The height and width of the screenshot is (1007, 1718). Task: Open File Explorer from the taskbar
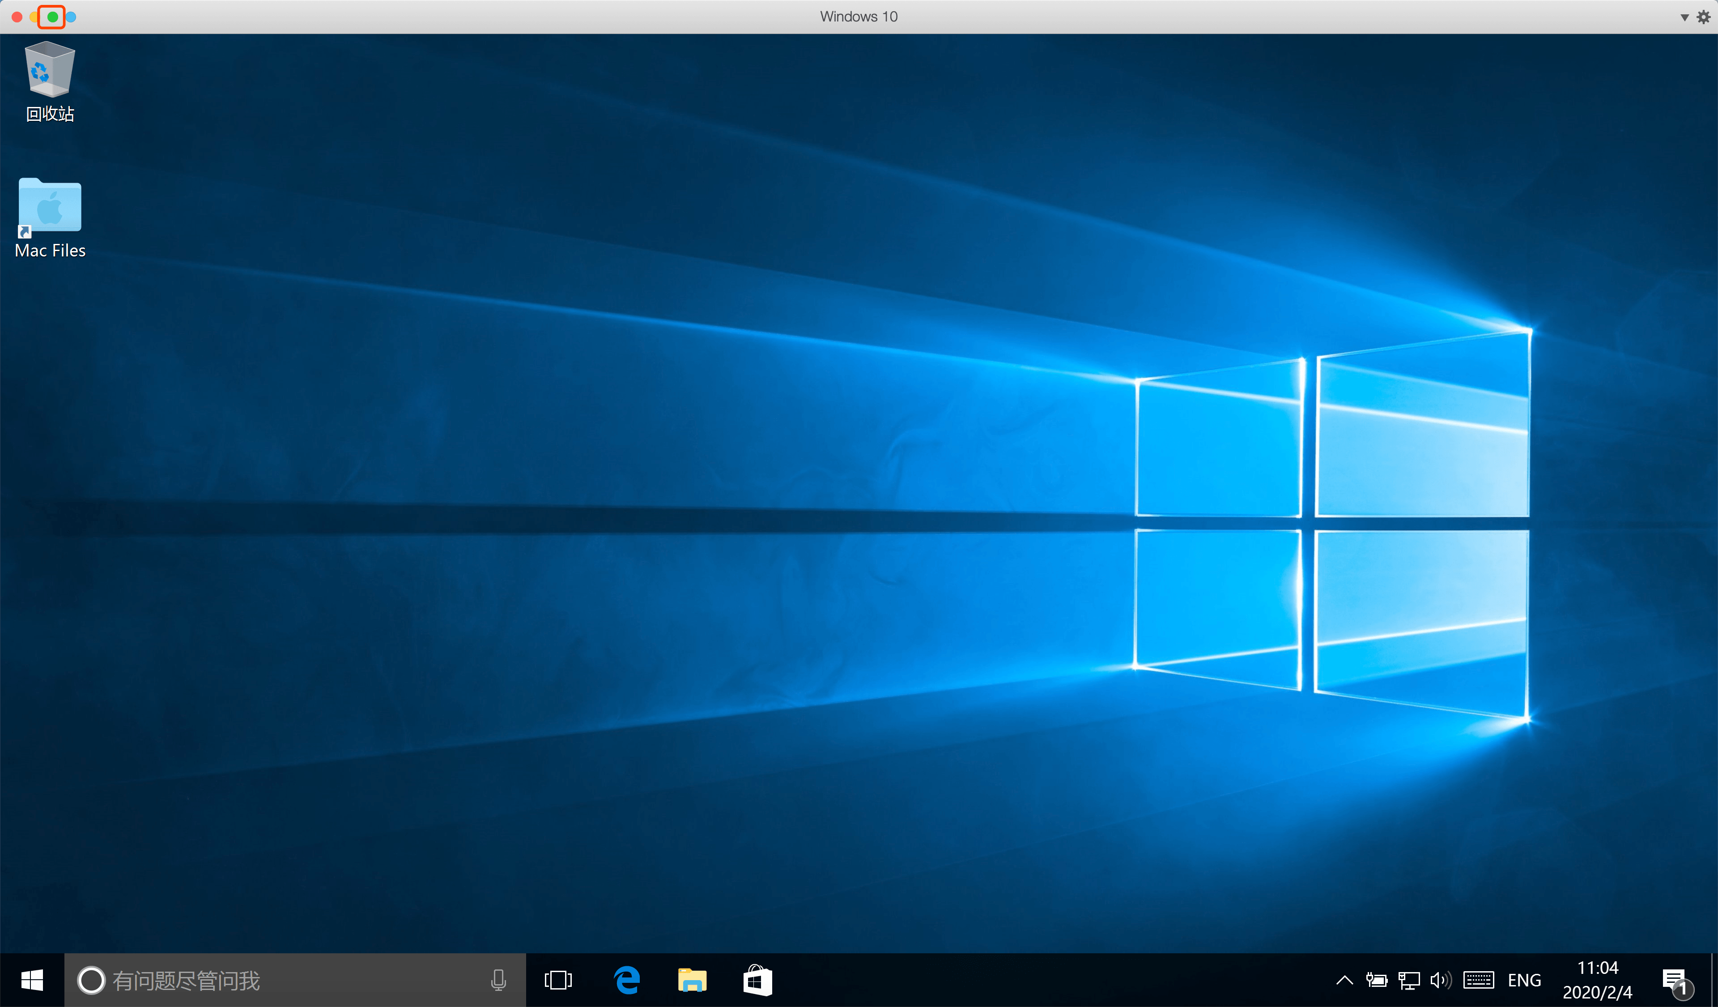click(692, 981)
